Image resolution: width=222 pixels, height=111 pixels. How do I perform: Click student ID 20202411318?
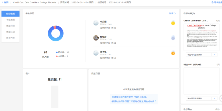tap(106, 39)
